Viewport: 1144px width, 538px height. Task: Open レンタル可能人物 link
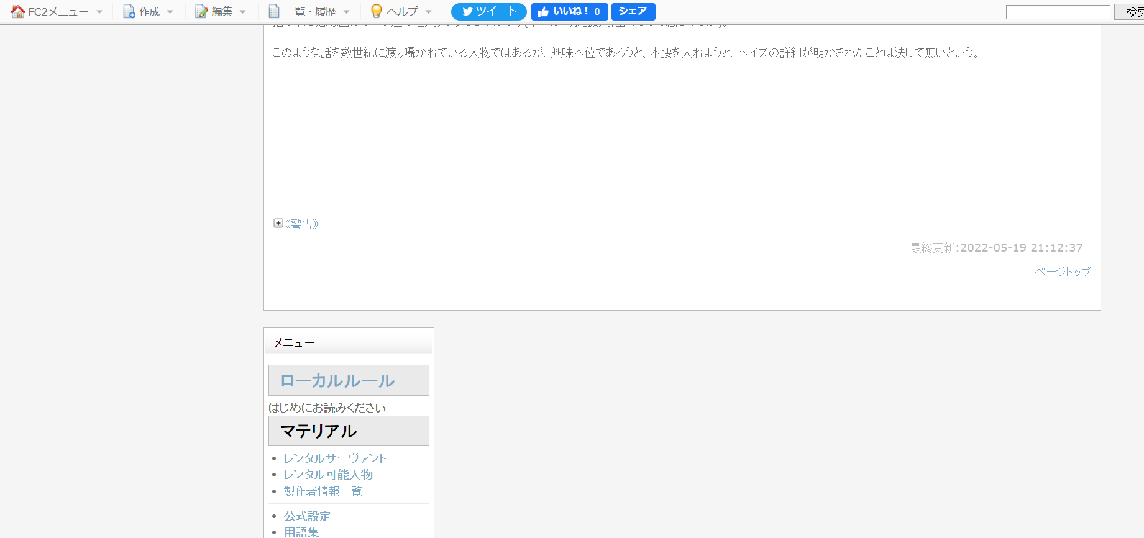pyautogui.click(x=328, y=475)
